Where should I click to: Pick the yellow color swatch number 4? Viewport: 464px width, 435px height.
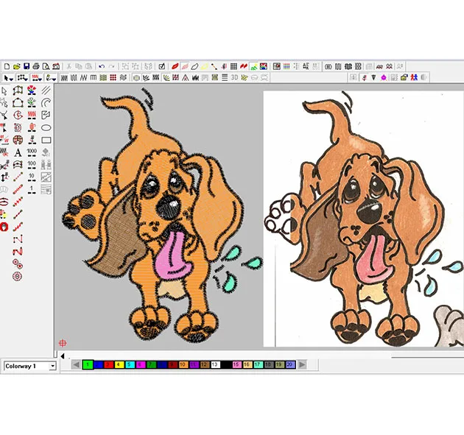pos(119,364)
